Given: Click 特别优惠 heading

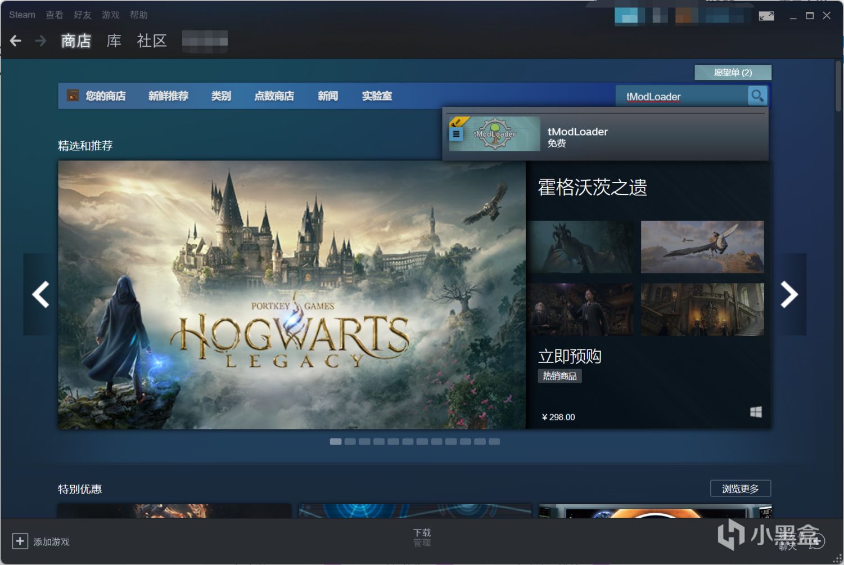Looking at the screenshot, I should 80,489.
